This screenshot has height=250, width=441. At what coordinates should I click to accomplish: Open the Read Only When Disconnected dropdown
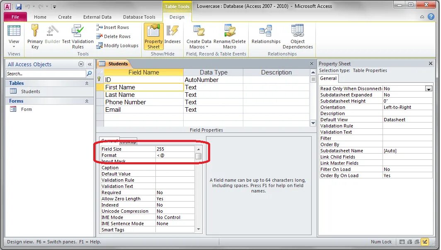point(429,89)
